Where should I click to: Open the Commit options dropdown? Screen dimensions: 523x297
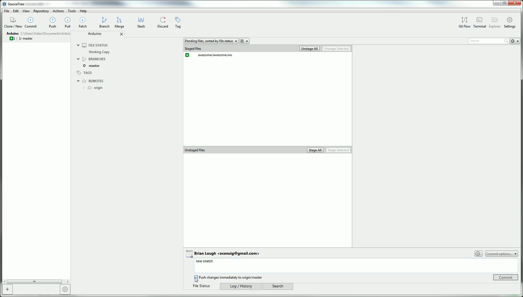pyautogui.click(x=501, y=254)
